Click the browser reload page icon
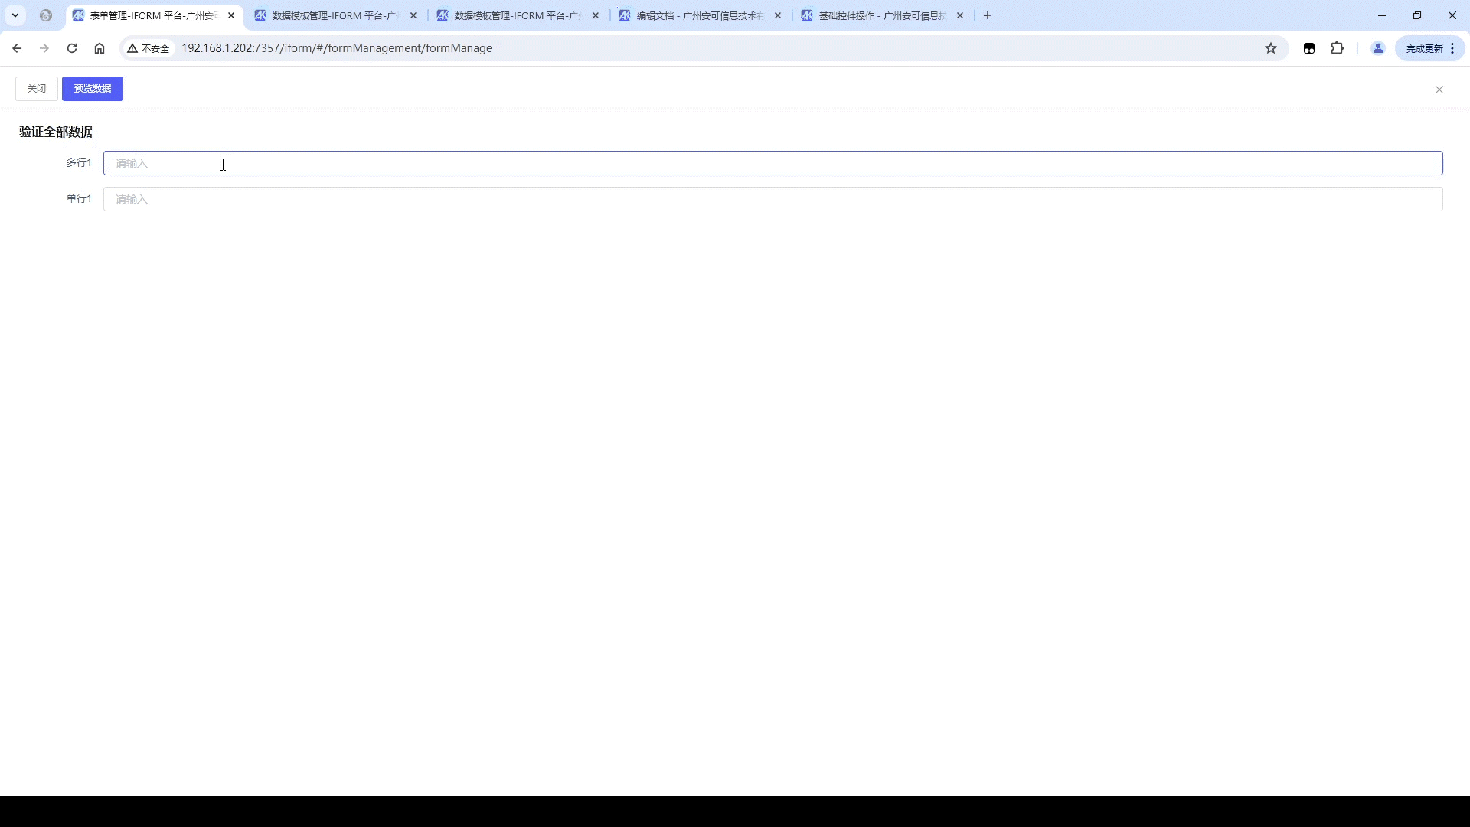 click(x=72, y=48)
